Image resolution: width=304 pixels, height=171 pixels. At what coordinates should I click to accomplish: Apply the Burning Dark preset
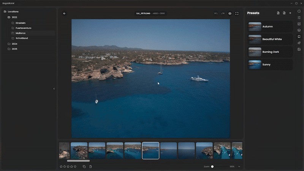pos(270,52)
